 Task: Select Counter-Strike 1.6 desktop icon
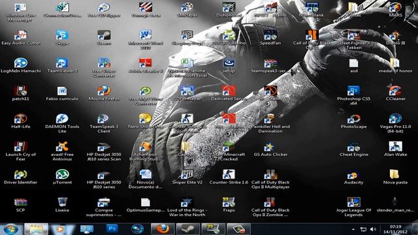tap(229, 175)
